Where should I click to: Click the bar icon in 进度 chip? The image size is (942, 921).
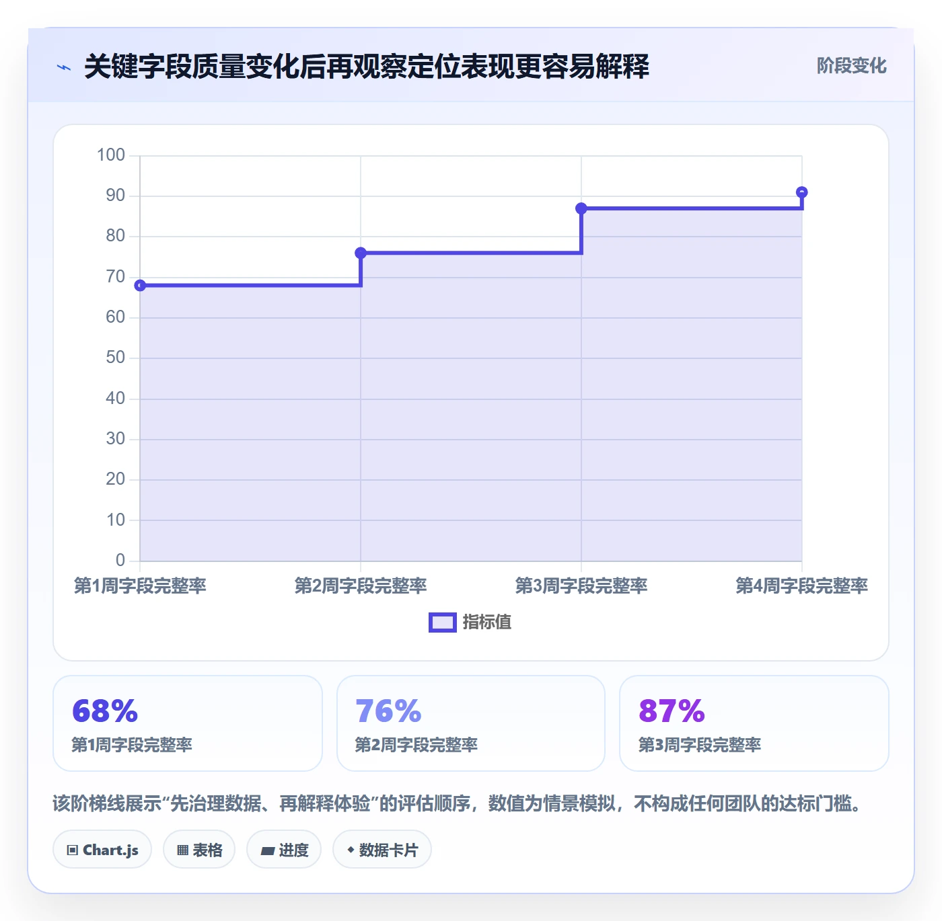tap(267, 851)
